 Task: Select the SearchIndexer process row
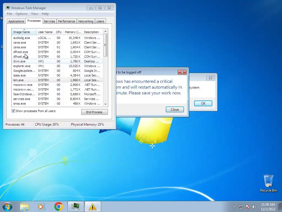(x=57, y=94)
